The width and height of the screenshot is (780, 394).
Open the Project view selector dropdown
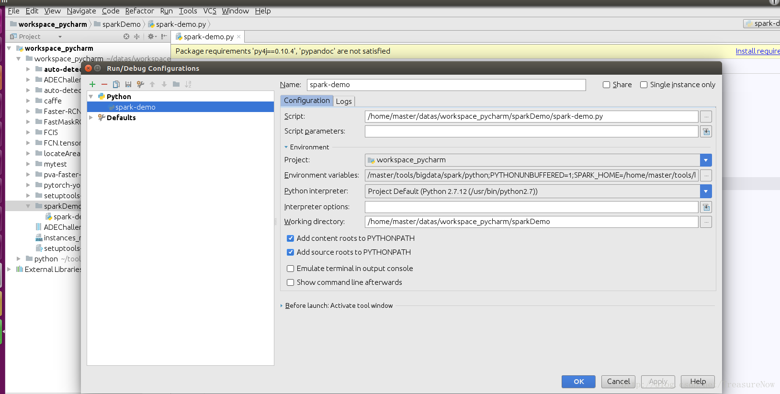60,37
